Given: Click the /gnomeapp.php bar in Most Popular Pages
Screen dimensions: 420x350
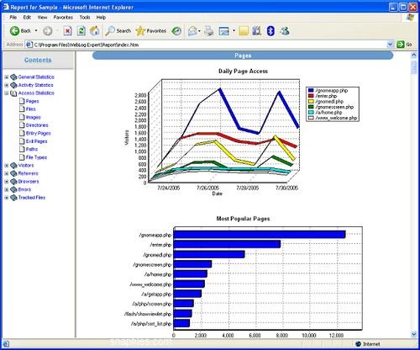Looking at the screenshot, I should 260,235.
